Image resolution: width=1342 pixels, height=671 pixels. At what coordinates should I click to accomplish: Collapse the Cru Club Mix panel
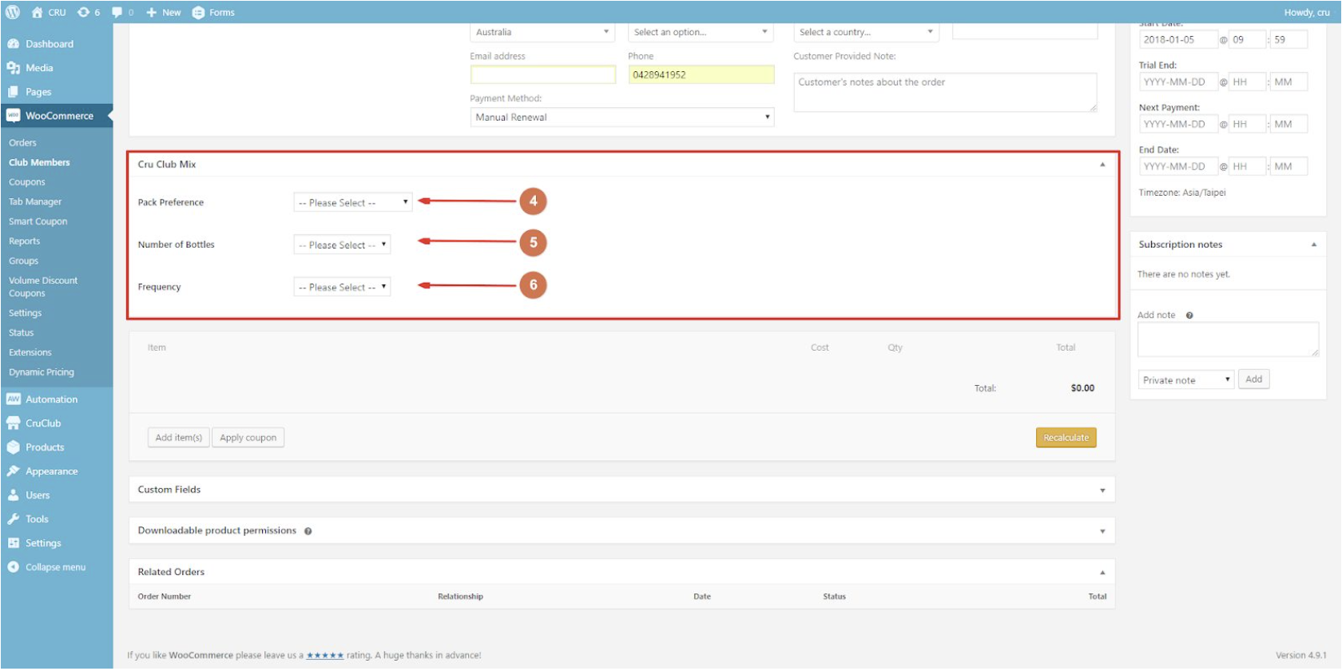pyautogui.click(x=1102, y=165)
